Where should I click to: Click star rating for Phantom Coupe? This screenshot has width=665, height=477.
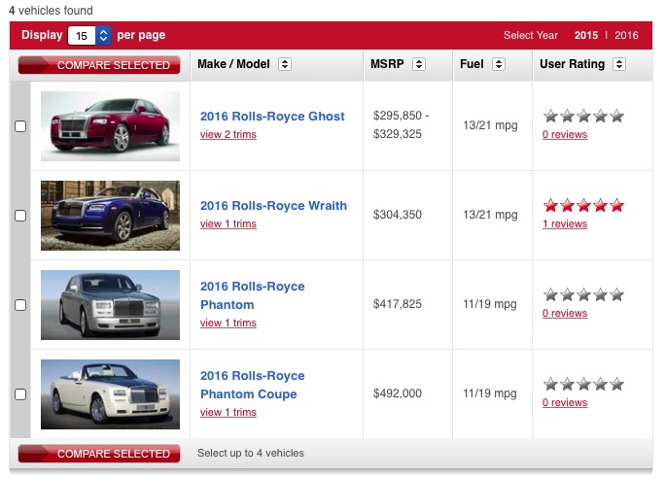pos(583,385)
